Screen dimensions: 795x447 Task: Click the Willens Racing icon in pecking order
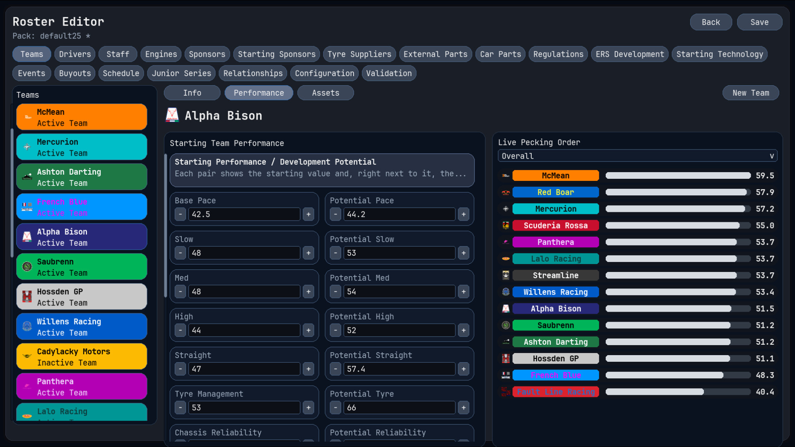(506, 292)
